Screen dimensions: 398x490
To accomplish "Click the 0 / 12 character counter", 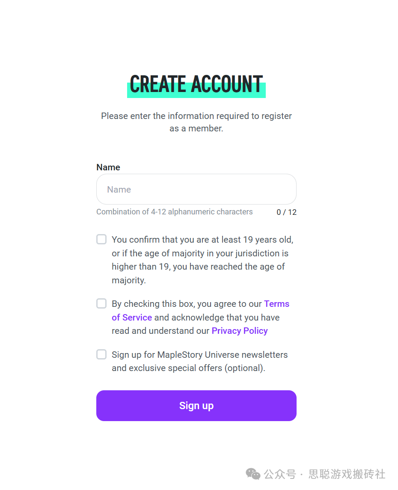I will point(286,212).
